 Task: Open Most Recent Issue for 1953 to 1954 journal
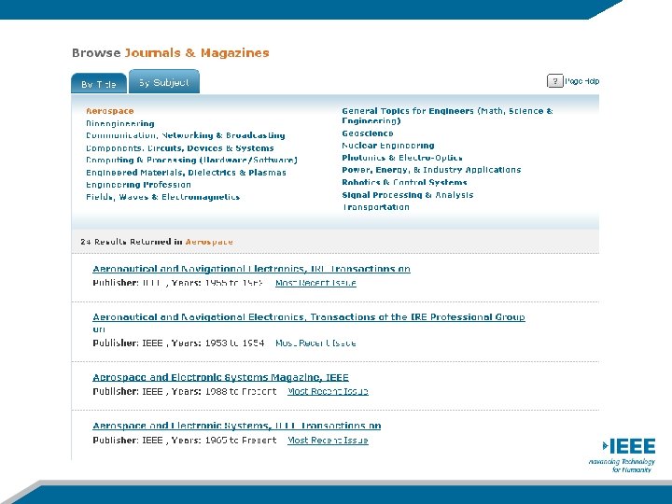coord(315,343)
